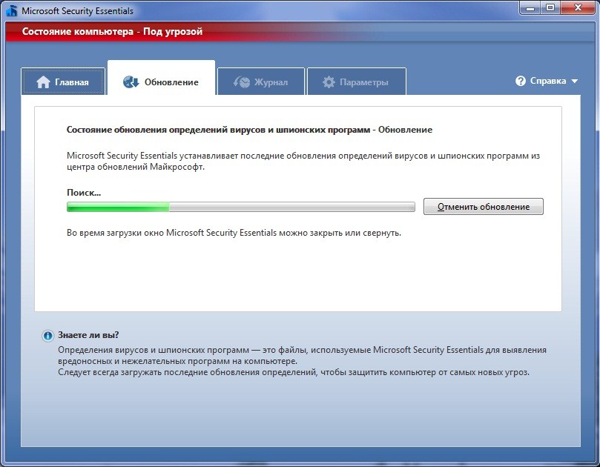This screenshot has width=600, height=467.
Task: Click the gear icon on Параметры tab
Action: (329, 82)
